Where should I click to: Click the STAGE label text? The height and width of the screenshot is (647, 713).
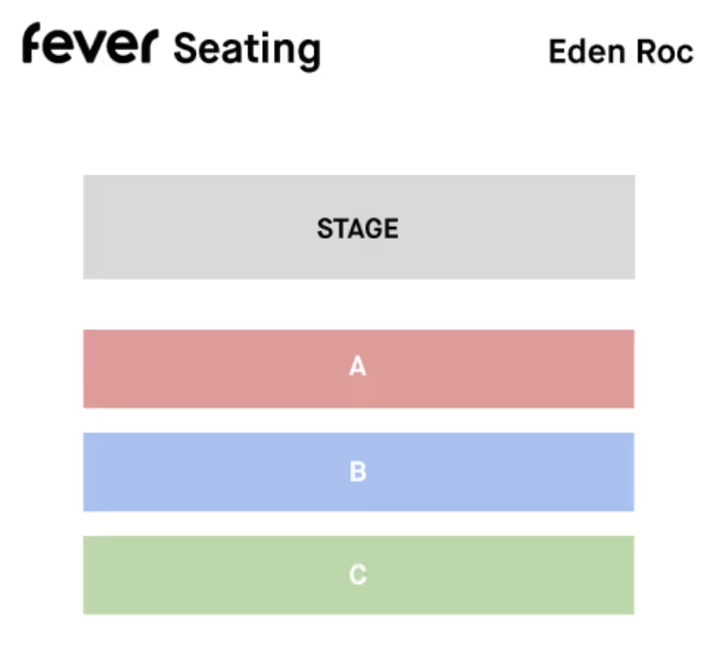point(358,229)
